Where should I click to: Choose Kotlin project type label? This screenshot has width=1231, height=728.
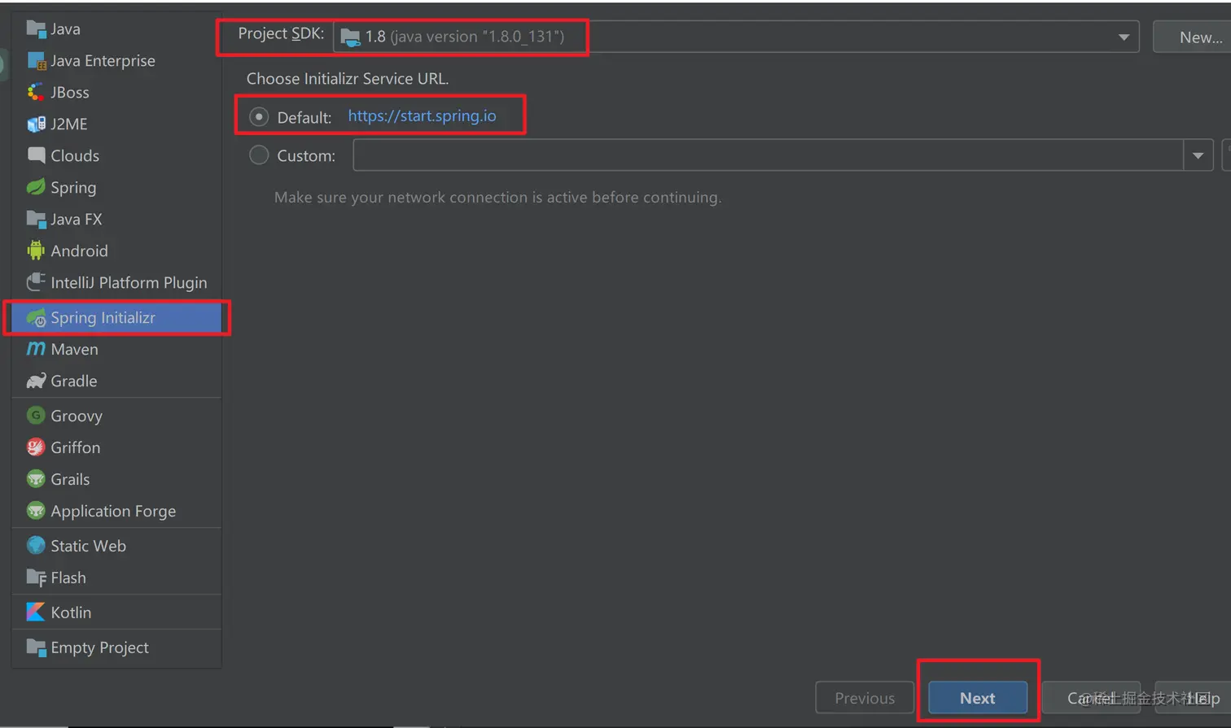[x=71, y=612]
